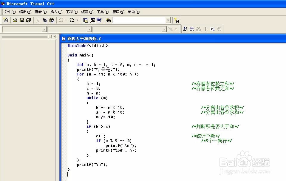Click the while (m) line
The image size is (286, 181).
click(97, 98)
